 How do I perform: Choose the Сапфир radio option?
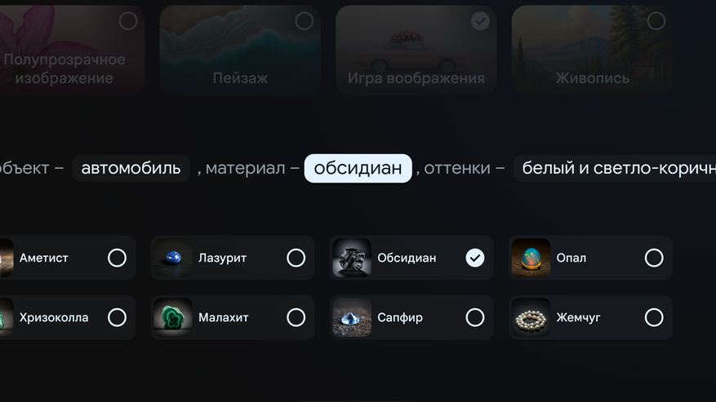point(475,317)
